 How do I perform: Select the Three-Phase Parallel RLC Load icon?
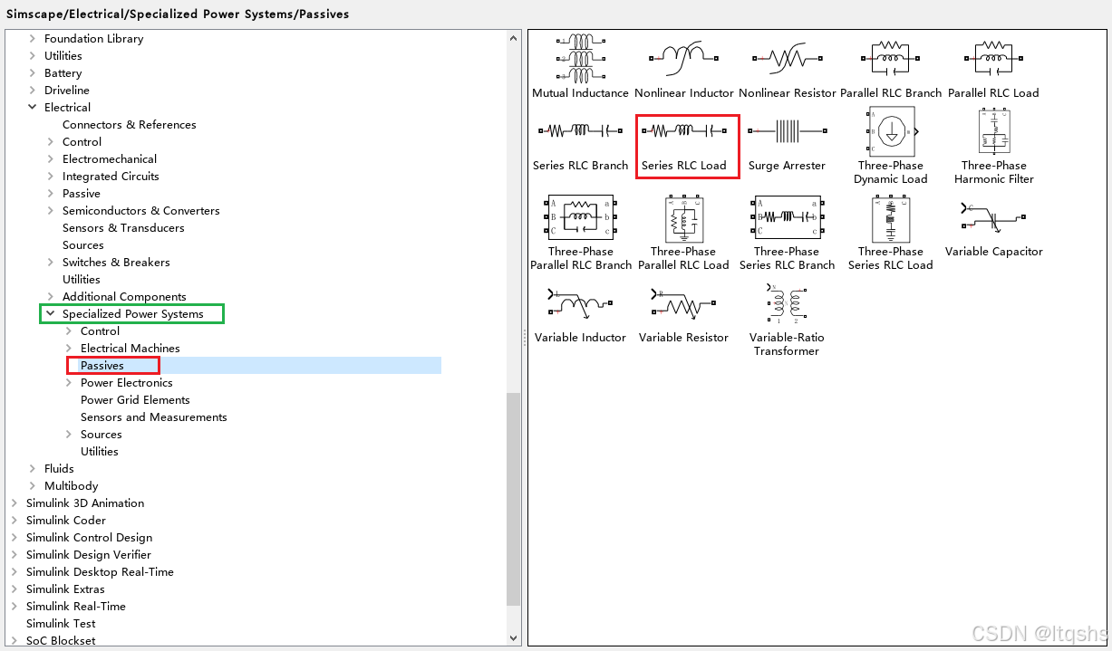coord(683,218)
